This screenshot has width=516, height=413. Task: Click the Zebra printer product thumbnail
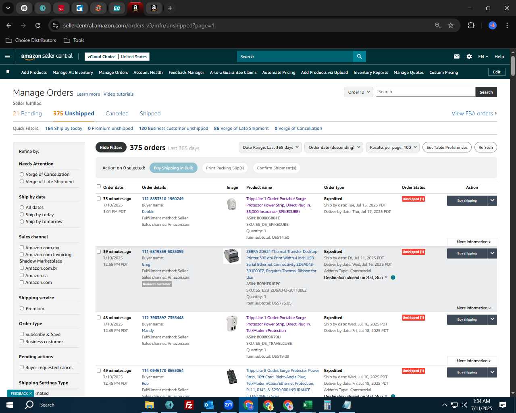[232, 256]
